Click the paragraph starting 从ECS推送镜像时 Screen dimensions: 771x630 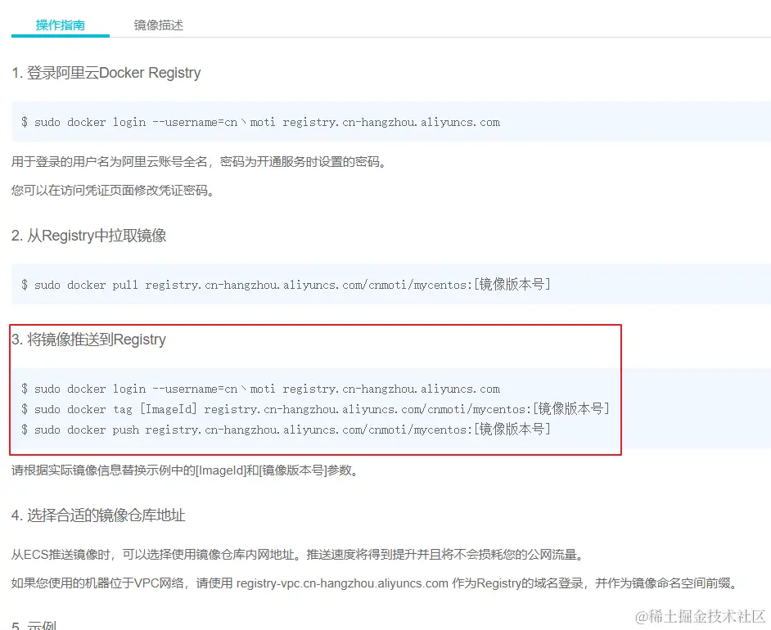pos(298,555)
